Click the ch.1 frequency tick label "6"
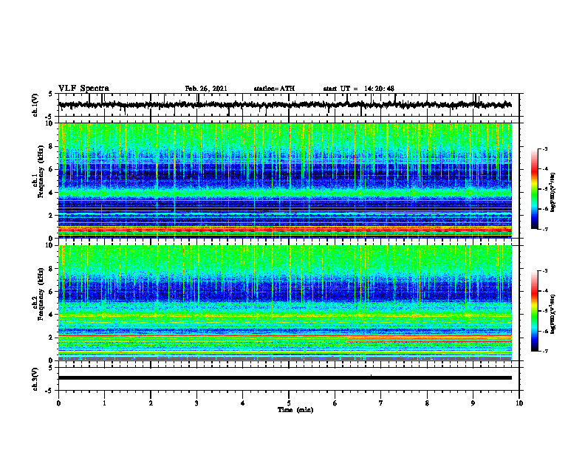Viewport: 585px width, 452px height. pos(51,169)
